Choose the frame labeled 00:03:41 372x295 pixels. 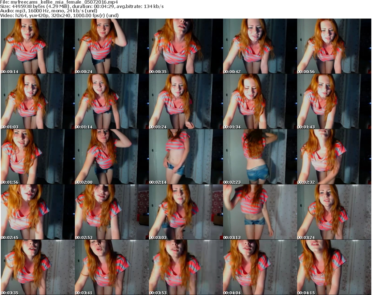click(x=112, y=267)
